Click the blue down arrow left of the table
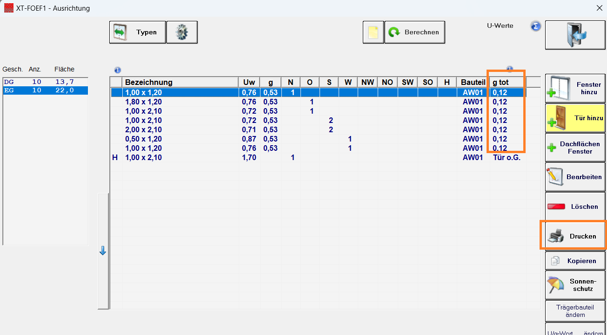 103,251
